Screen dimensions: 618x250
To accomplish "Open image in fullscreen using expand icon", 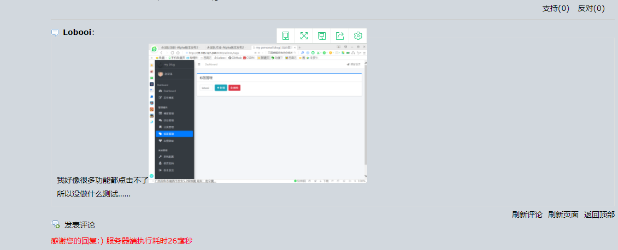I will [x=304, y=36].
